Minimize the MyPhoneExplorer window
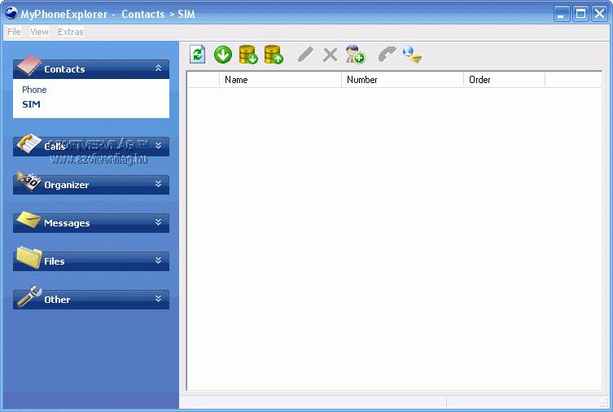The width and height of the screenshot is (613, 412). point(562,14)
